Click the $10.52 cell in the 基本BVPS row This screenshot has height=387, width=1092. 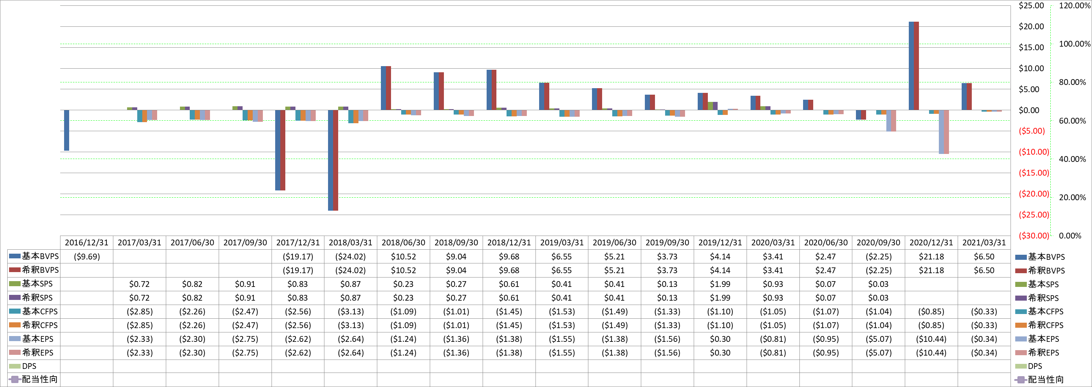click(x=403, y=256)
